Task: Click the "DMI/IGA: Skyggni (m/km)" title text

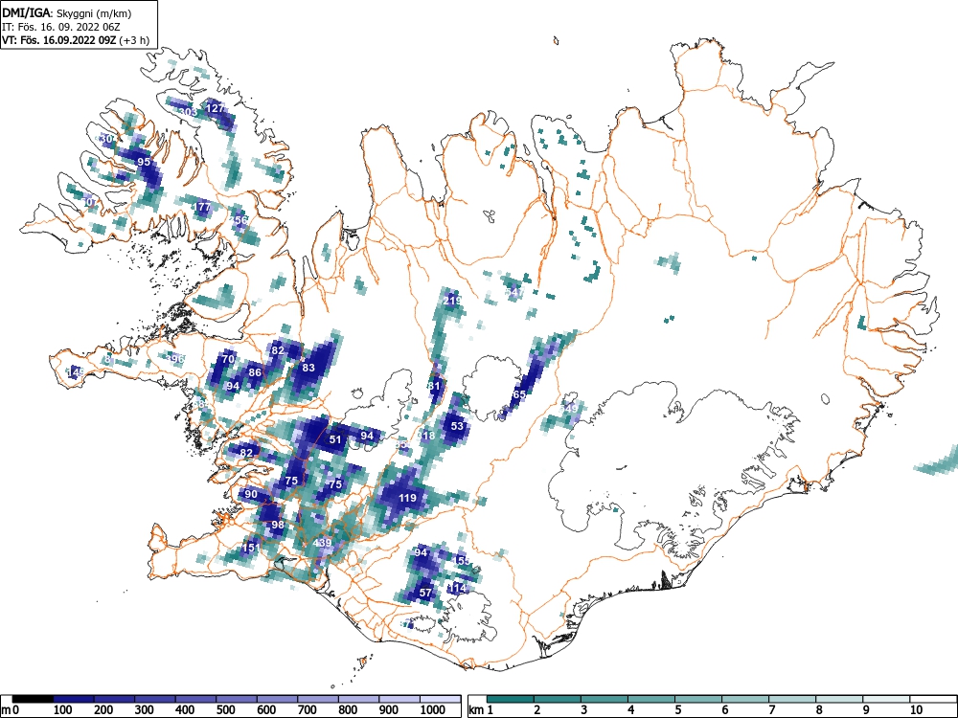Action: pyautogui.click(x=67, y=12)
